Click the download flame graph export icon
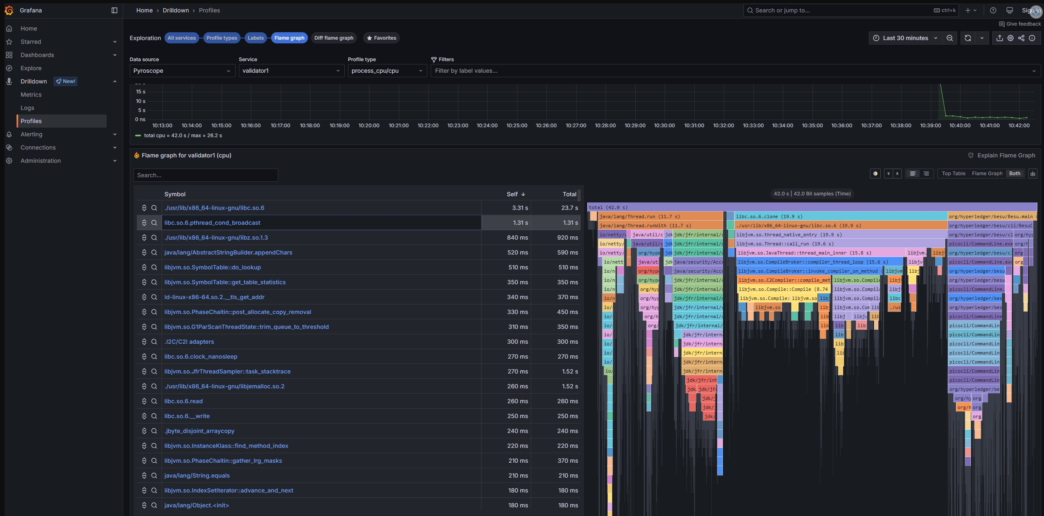This screenshot has height=516, width=1044. coord(1033,174)
